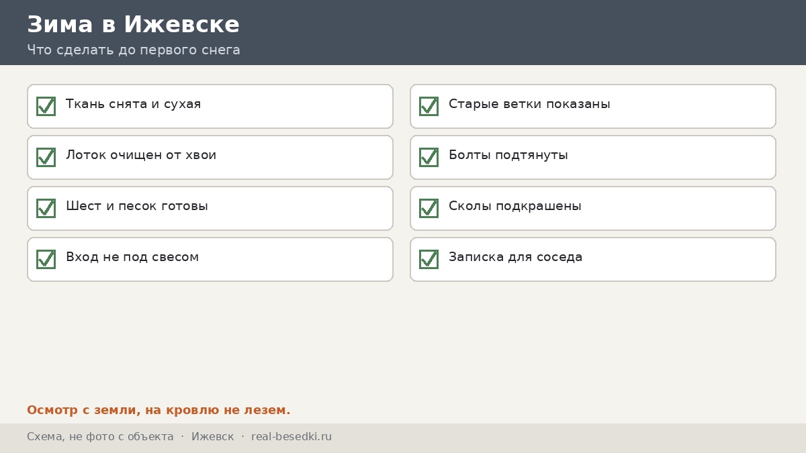Click the text 'Шест и песок готовы'
The width and height of the screenshot is (806, 453).
[137, 207]
